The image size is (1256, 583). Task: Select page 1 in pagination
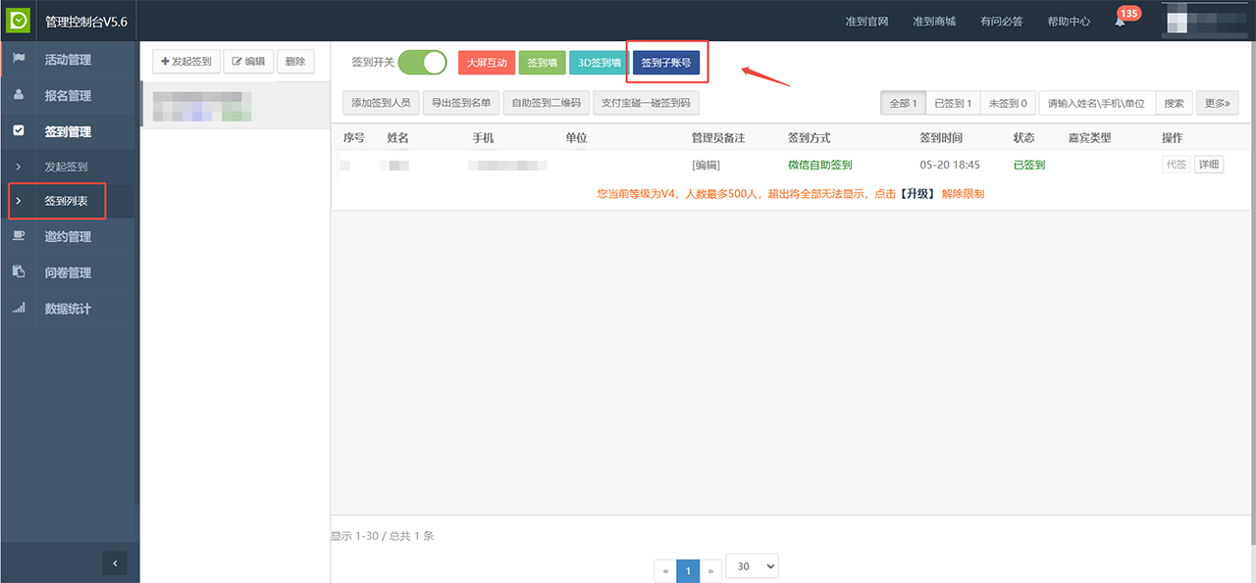click(x=689, y=570)
